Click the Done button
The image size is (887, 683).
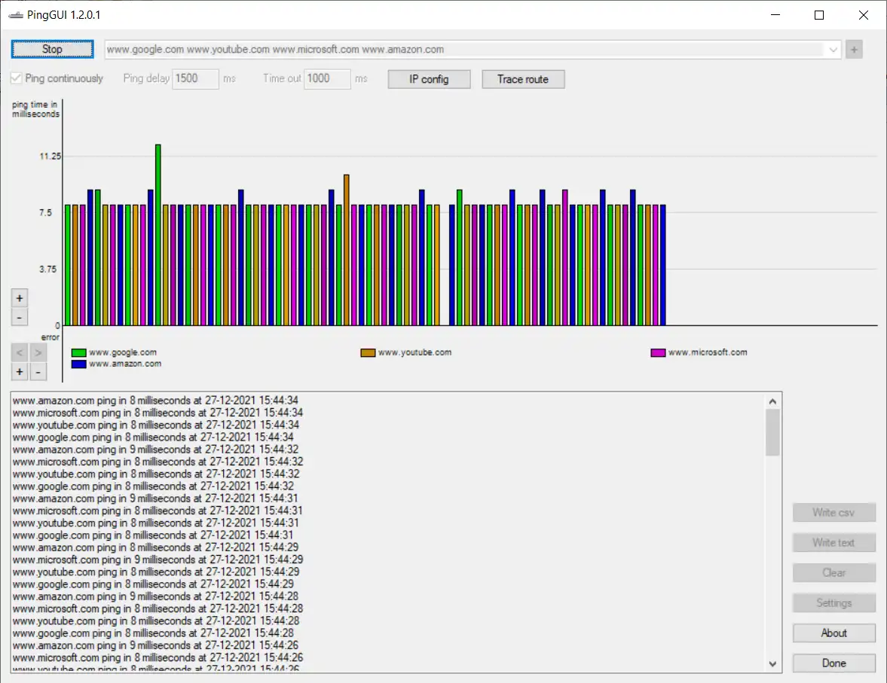pos(833,663)
